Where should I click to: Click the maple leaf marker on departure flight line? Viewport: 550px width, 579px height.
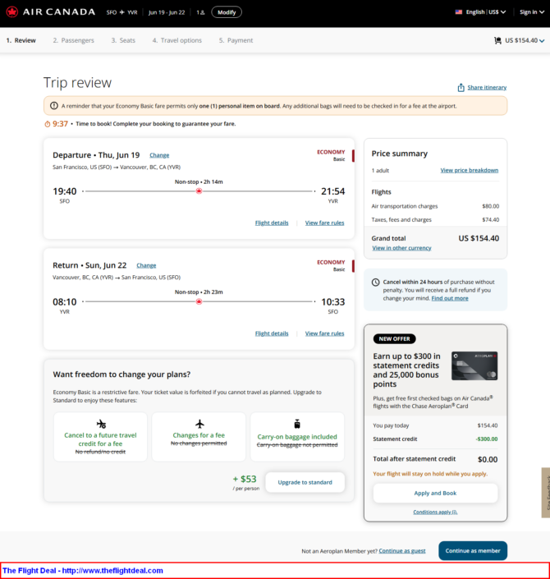coord(199,191)
